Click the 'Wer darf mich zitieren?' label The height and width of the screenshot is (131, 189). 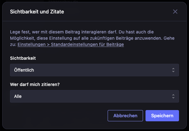tap(35, 84)
